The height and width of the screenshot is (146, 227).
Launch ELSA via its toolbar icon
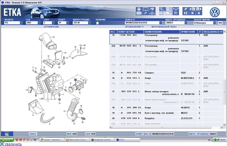tap(163, 9)
